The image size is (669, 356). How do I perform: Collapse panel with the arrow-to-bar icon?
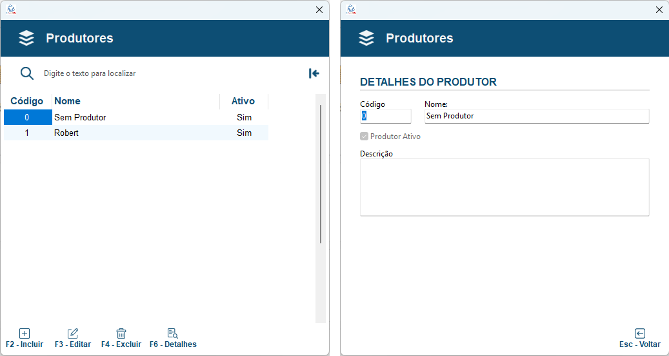point(314,73)
